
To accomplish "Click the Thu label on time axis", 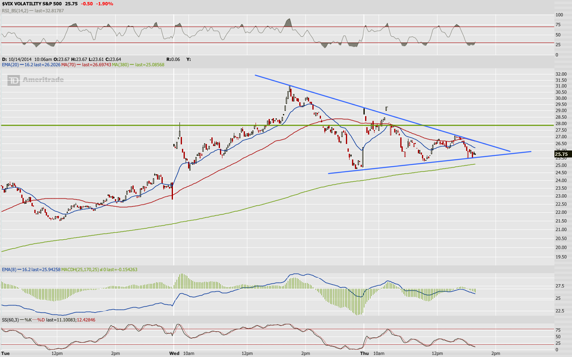I will tap(364, 353).
